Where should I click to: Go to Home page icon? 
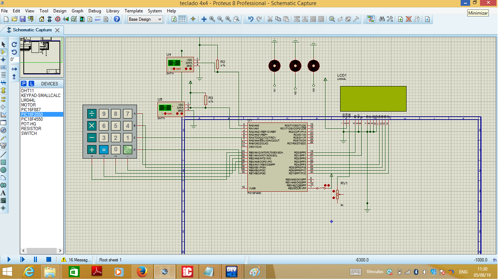point(42,19)
